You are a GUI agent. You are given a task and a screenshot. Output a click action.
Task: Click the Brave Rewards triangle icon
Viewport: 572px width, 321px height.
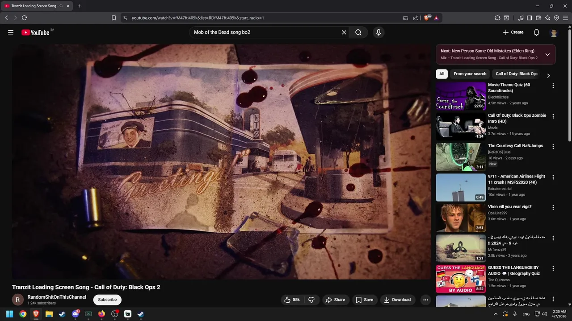pos(436,18)
